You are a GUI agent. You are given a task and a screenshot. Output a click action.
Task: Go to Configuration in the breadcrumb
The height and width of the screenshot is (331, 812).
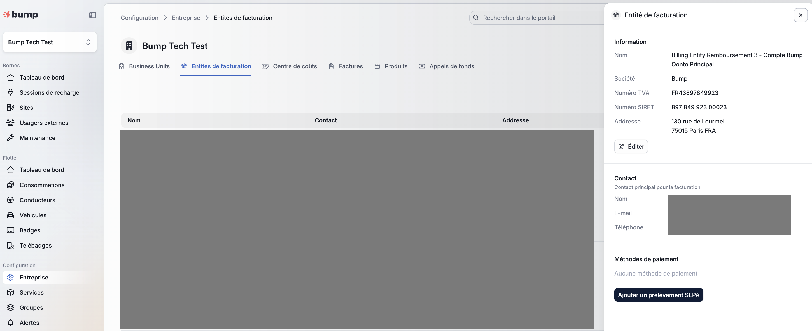coord(139,18)
